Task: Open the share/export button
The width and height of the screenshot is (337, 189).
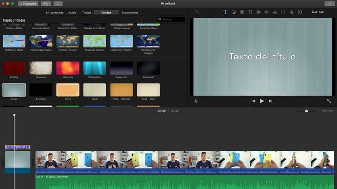Action: (330, 4)
